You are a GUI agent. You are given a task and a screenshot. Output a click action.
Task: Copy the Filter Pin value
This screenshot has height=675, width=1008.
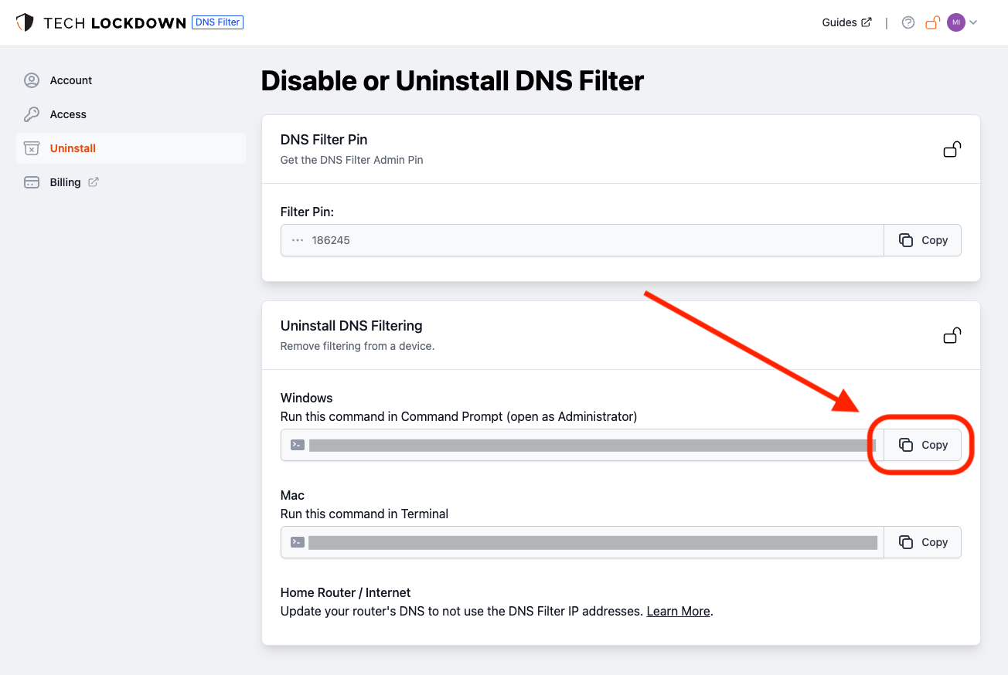click(x=923, y=240)
